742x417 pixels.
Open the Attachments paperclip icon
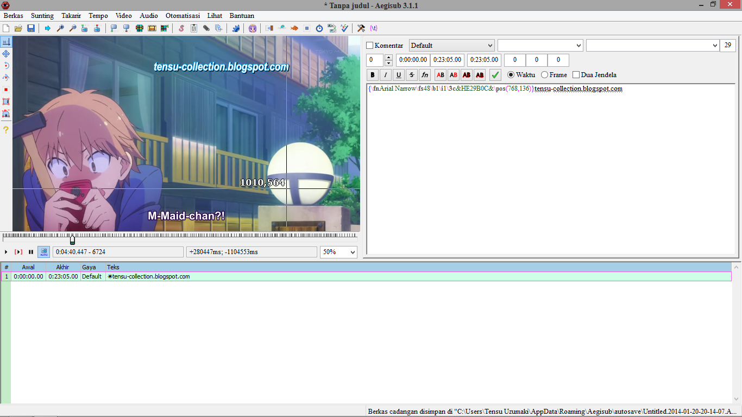[206, 28]
